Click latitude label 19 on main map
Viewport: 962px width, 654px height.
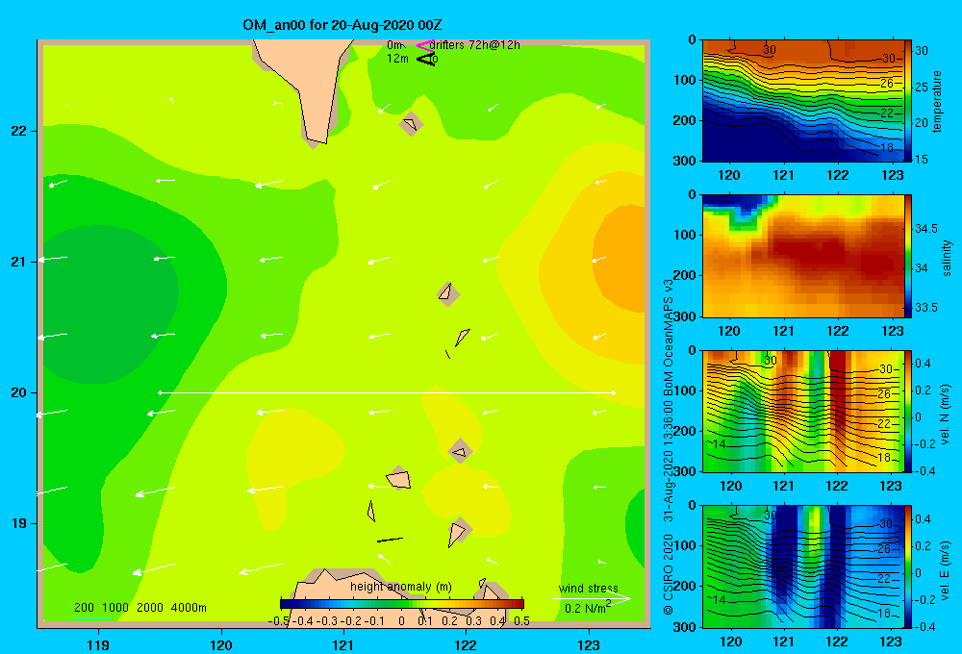click(x=19, y=523)
